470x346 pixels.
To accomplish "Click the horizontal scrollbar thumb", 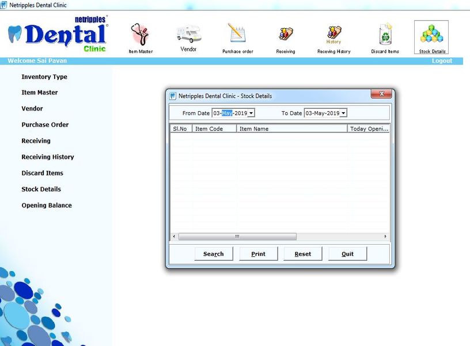I will [x=237, y=237].
